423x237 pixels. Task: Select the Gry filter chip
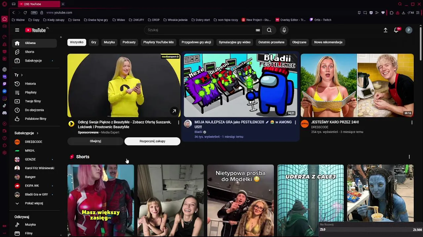[x=94, y=42]
